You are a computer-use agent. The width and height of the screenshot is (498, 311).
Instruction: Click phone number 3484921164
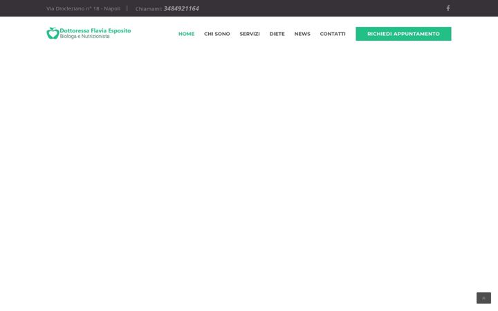point(181,8)
